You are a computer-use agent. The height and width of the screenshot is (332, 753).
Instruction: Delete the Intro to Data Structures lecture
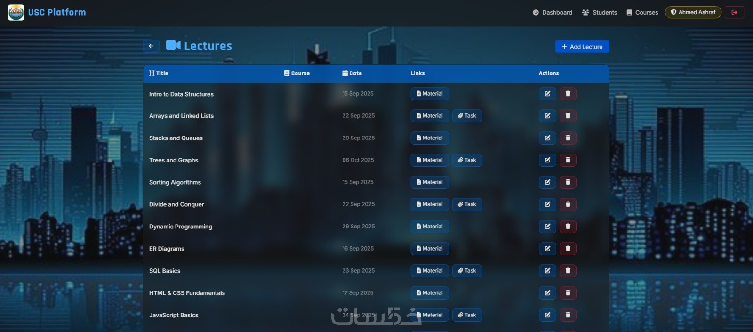pyautogui.click(x=568, y=94)
